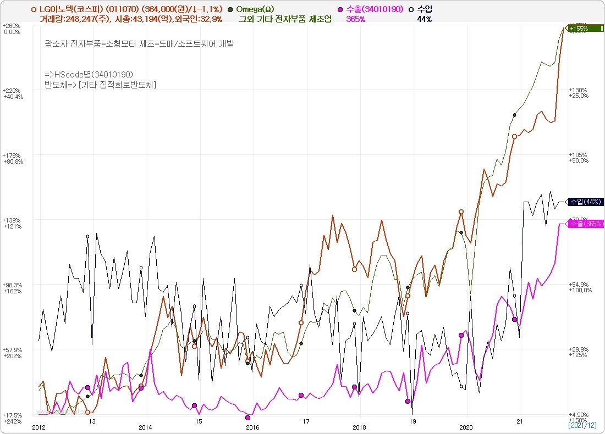Screen dimensions: 605x434
Task: Click the Omega(Ω) legend label
Action: point(255,10)
